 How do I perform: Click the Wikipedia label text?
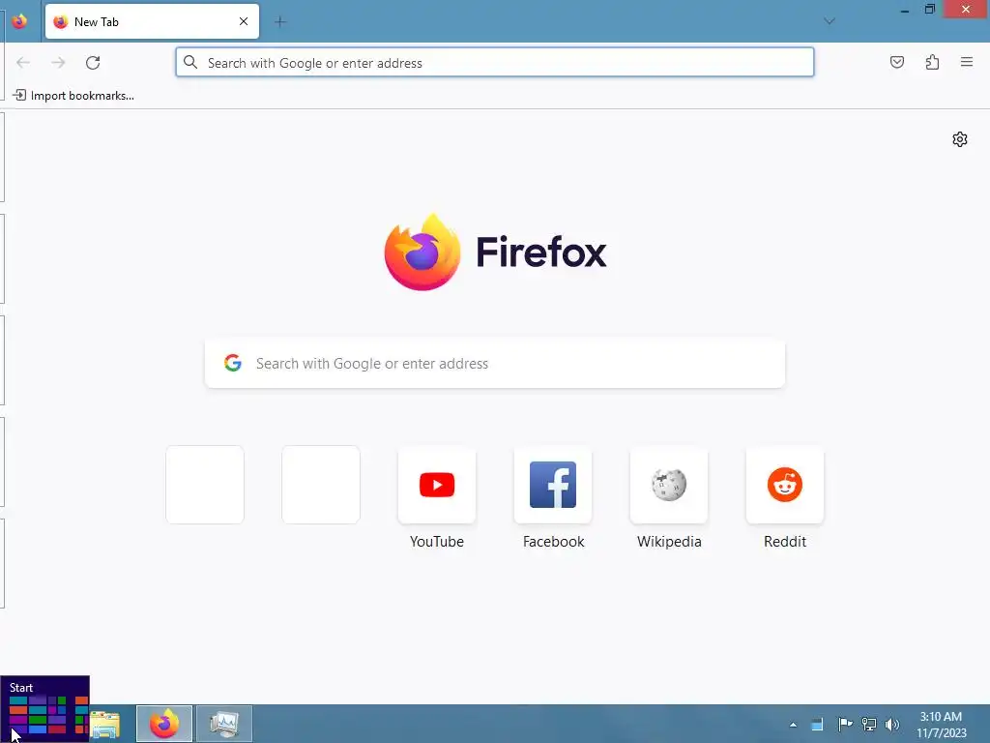669,542
